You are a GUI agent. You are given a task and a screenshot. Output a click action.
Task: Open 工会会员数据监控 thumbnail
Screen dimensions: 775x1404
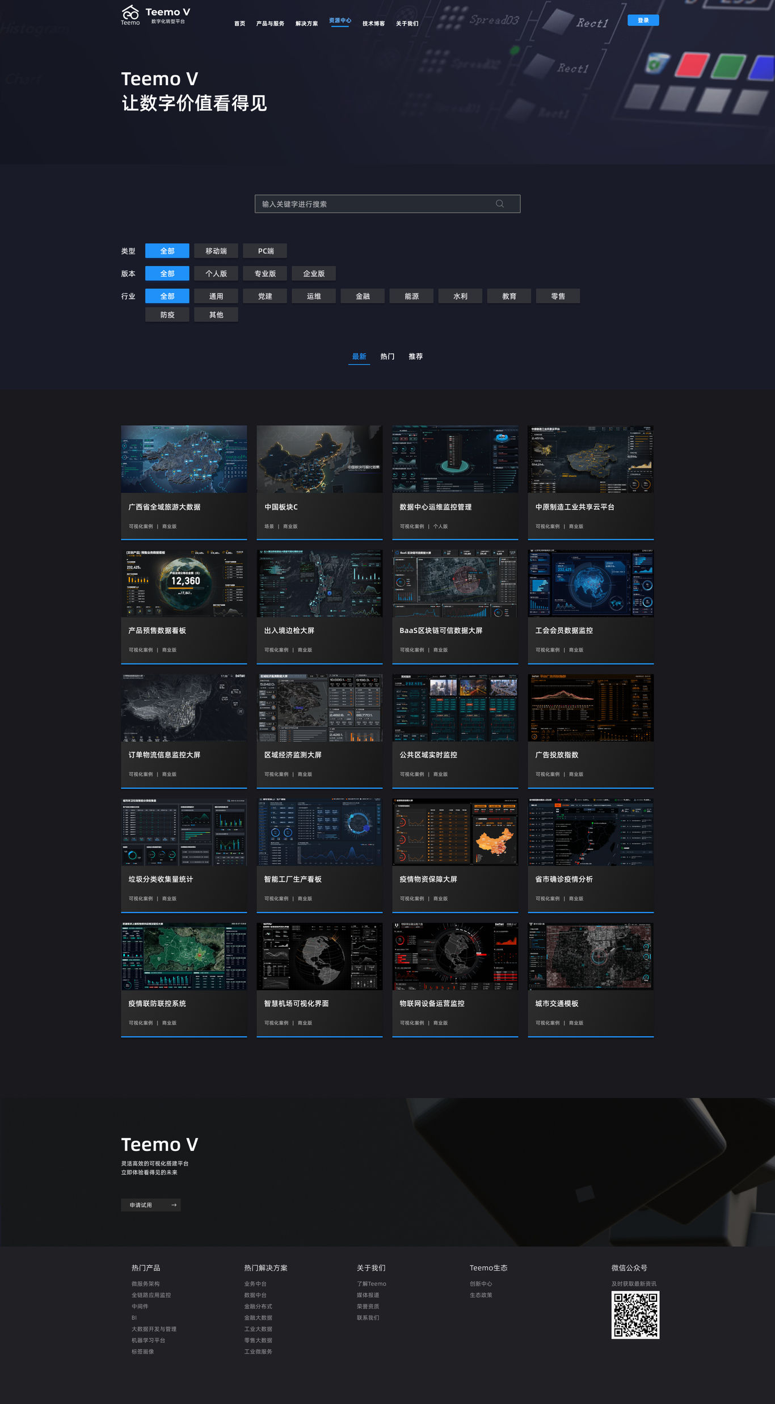(x=591, y=583)
